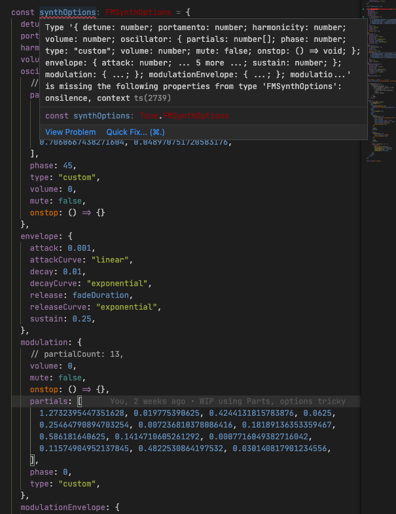Click number 0.586181640625
This screenshot has width=396, height=514.
(72, 437)
